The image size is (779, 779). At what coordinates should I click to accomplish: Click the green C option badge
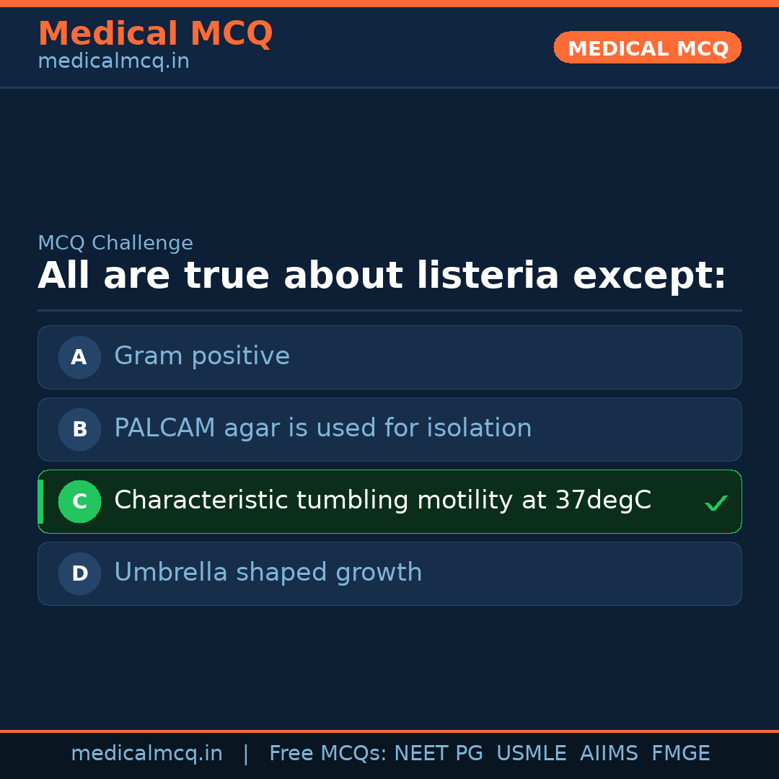coord(79,501)
